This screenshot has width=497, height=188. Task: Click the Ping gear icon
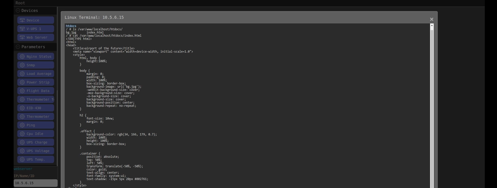point(22,125)
